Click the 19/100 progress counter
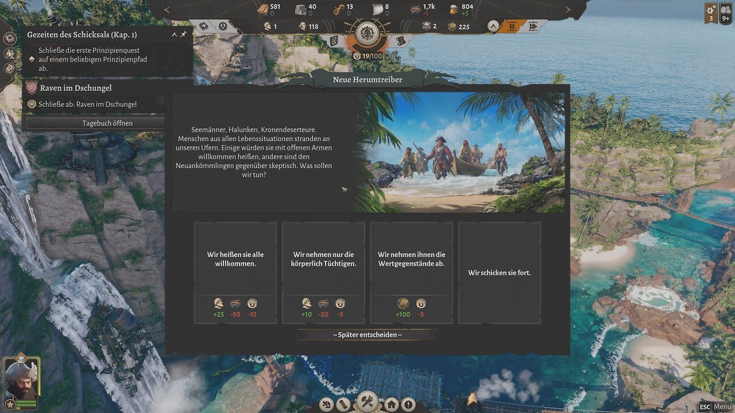735x413 pixels. click(367, 56)
